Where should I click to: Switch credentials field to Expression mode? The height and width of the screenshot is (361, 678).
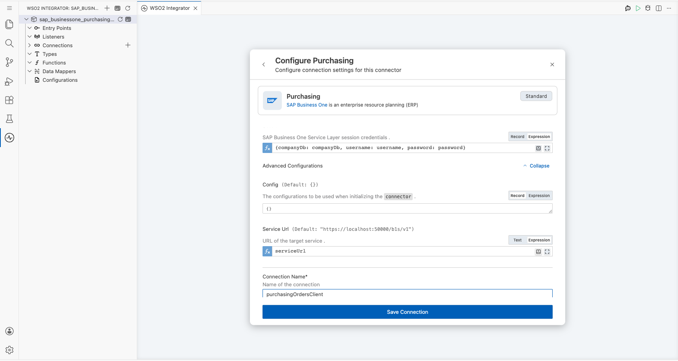539,137
